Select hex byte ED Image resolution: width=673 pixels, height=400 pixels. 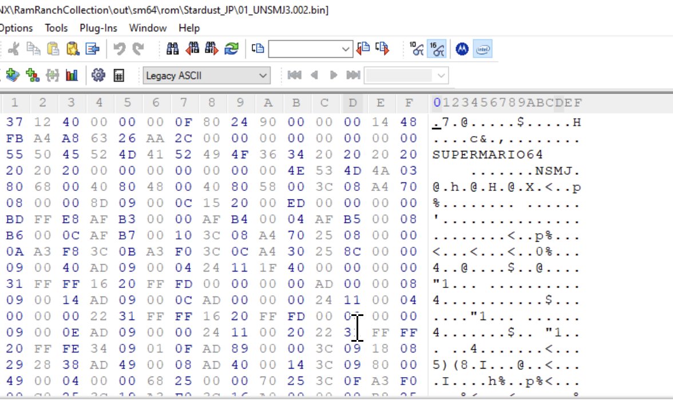(x=296, y=203)
